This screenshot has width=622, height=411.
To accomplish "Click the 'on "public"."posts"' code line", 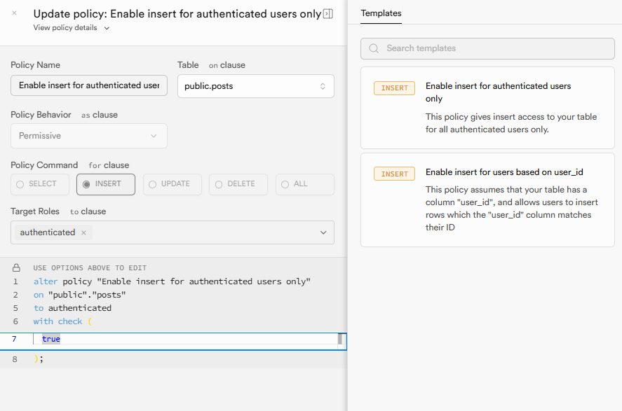I will click(80, 295).
